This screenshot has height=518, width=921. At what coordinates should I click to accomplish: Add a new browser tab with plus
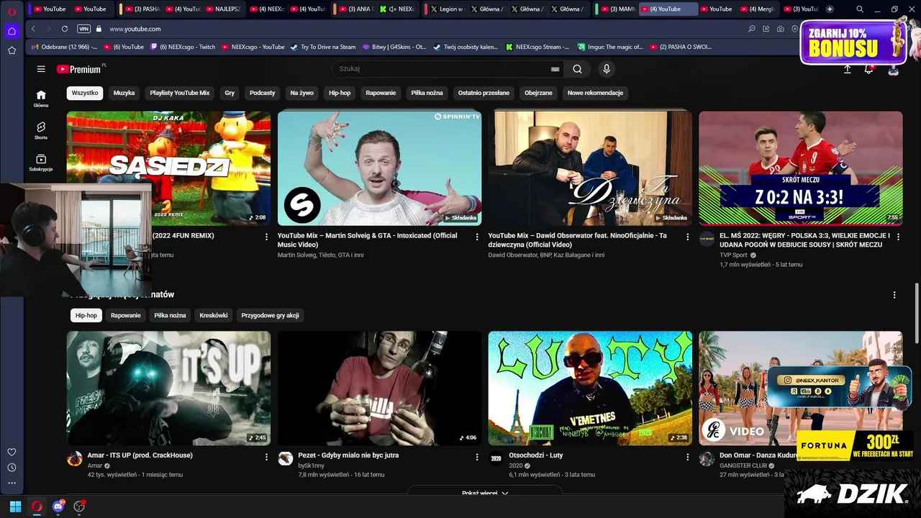(x=830, y=9)
